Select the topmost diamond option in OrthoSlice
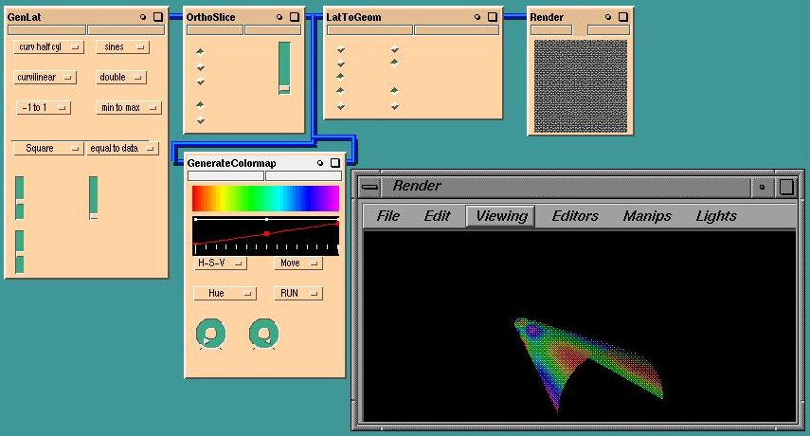Image resolution: width=810 pixels, height=436 pixels. (x=200, y=51)
